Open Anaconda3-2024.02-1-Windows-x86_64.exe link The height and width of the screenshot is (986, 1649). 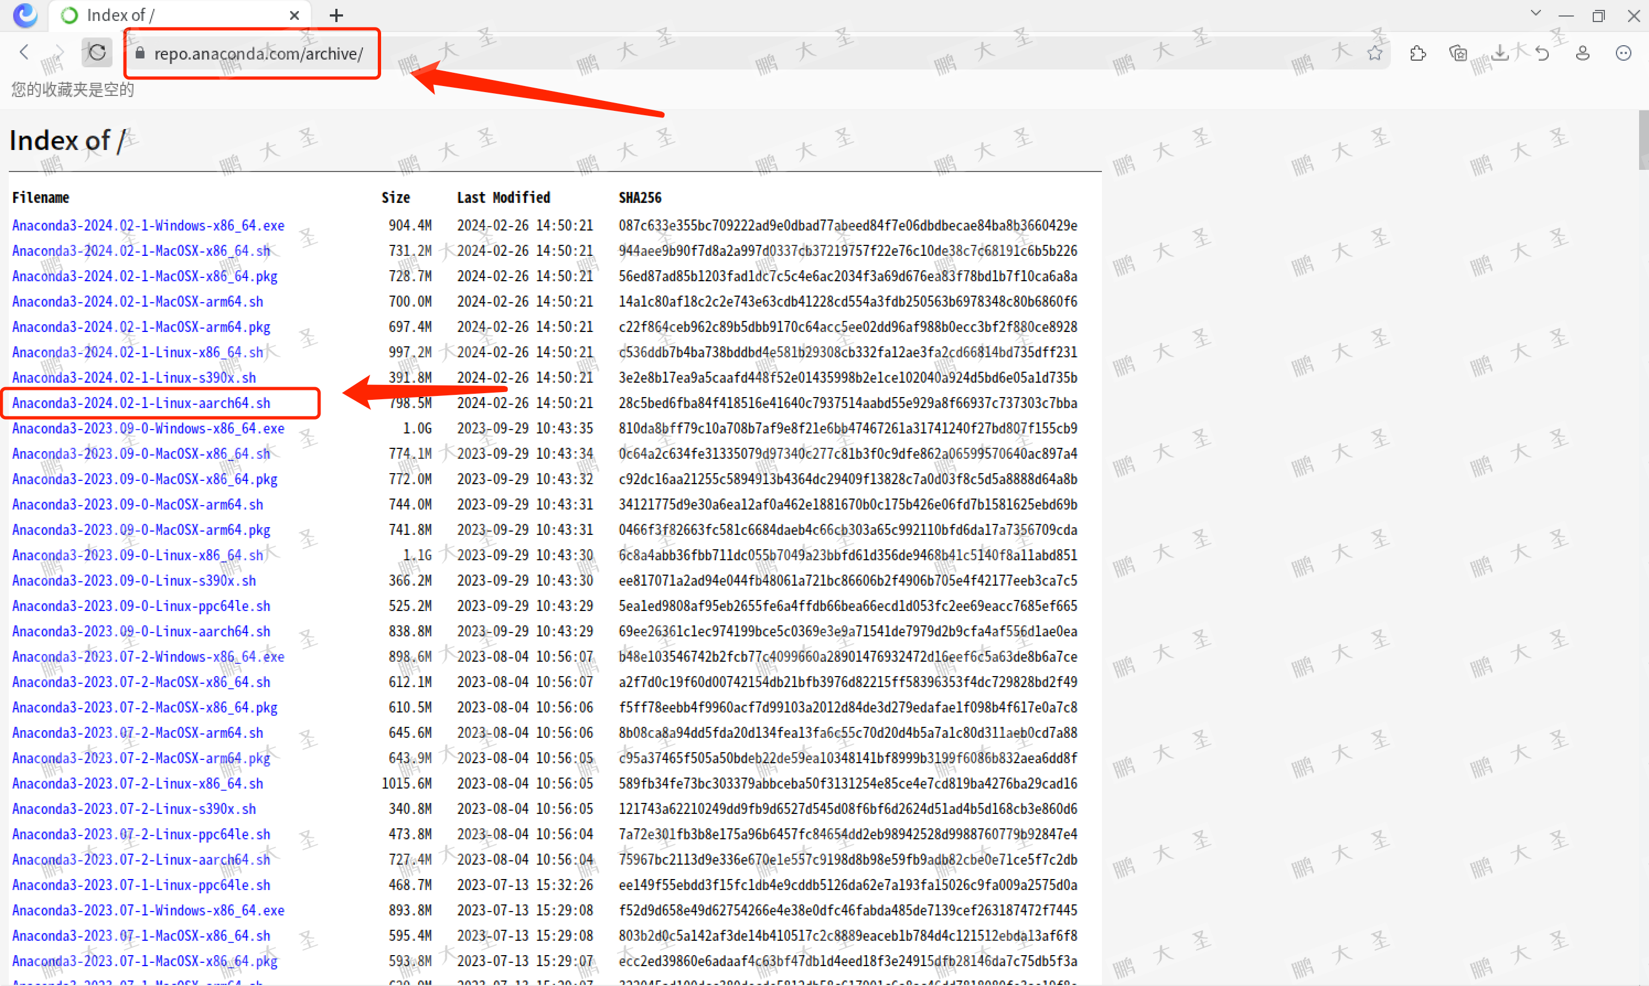pyautogui.click(x=148, y=226)
